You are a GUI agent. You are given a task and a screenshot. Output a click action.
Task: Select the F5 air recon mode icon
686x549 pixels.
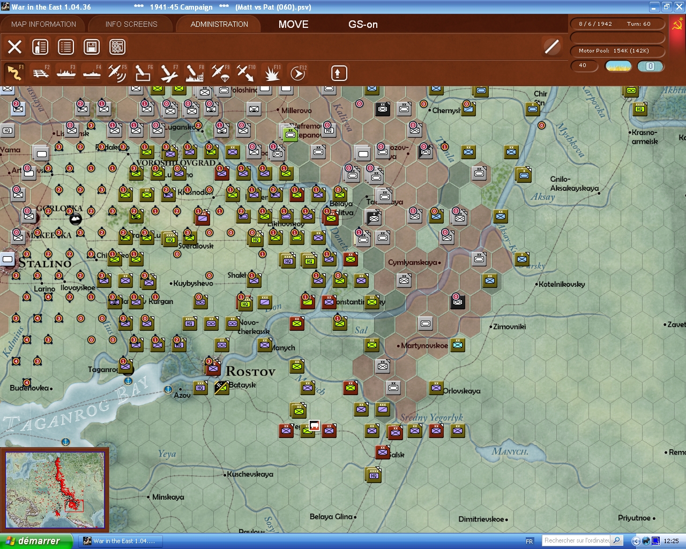(117, 72)
